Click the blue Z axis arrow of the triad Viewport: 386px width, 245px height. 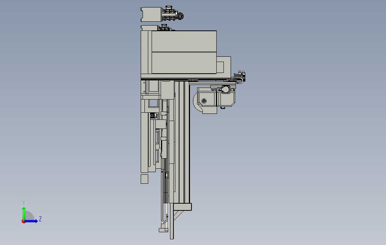(x=31, y=221)
